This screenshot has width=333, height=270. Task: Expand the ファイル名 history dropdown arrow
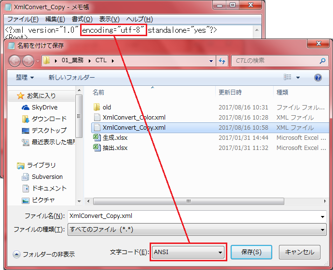coord(322,216)
